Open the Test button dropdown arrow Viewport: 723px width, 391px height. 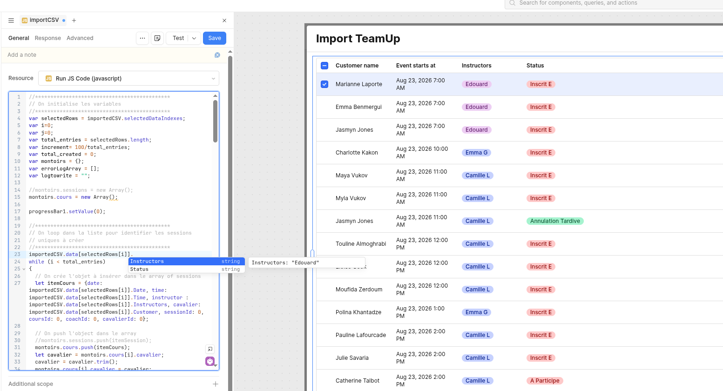[194, 38]
